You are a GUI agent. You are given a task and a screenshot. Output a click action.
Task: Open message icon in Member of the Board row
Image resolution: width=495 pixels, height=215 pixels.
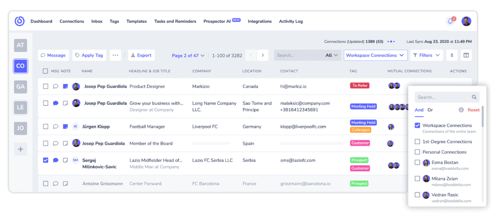pyautogui.click(x=56, y=143)
